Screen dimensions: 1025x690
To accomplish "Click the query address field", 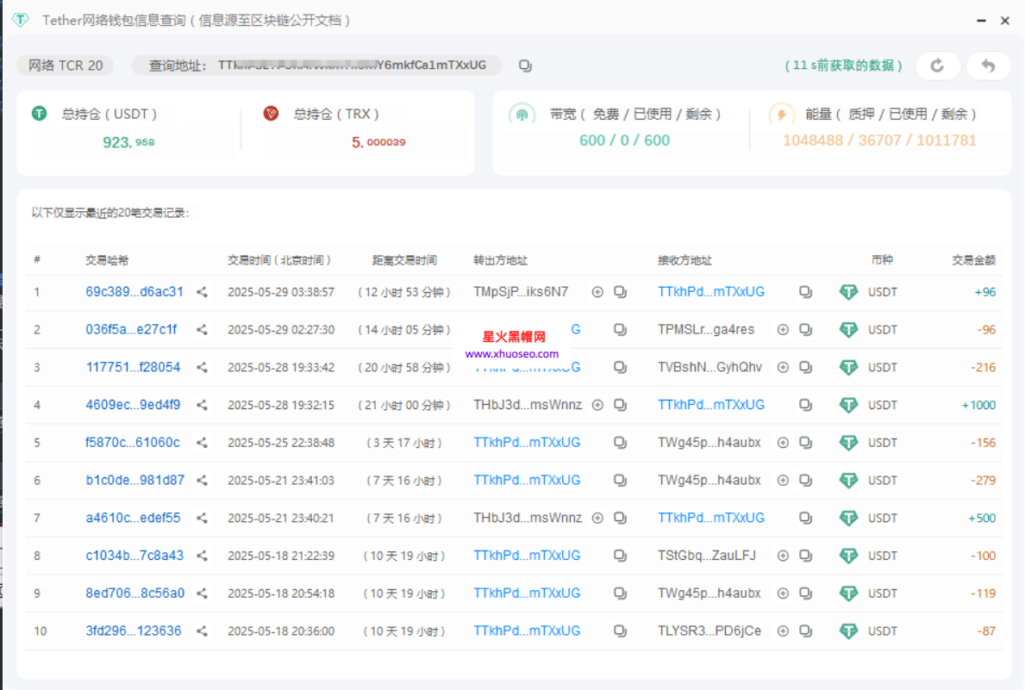I will click(317, 65).
